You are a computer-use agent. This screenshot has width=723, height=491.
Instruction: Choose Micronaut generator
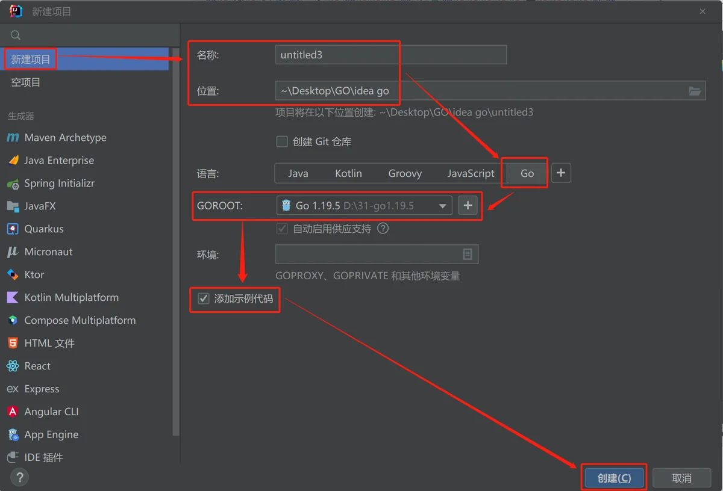[x=84, y=252]
